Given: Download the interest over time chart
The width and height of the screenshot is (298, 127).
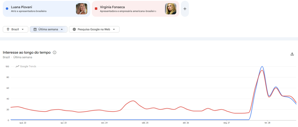Looking at the screenshot, I should pos(292,54).
